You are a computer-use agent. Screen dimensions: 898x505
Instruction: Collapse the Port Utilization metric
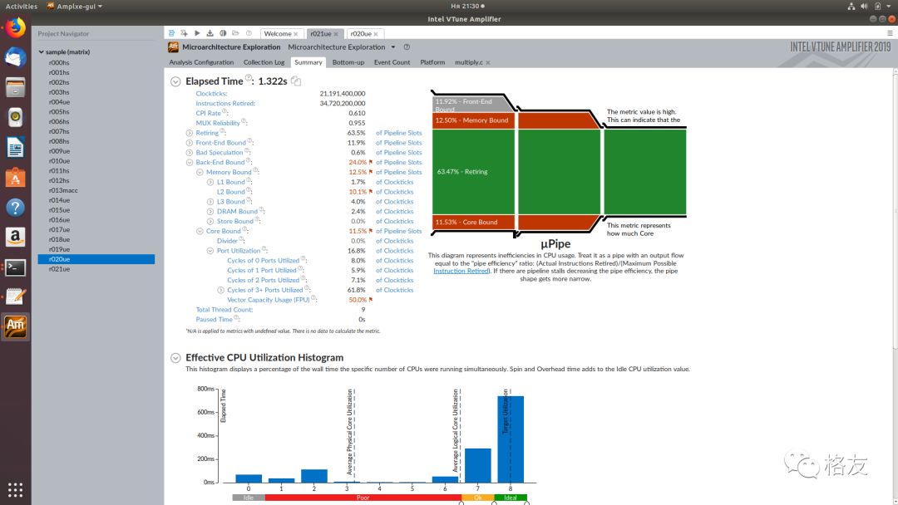210,251
